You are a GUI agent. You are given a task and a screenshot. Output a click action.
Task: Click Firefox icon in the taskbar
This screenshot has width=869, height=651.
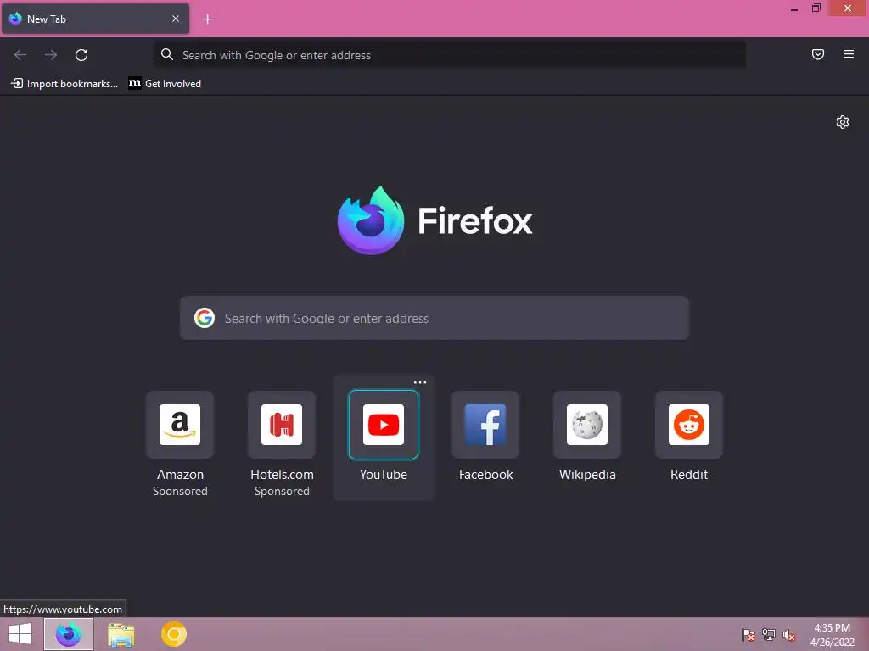(x=69, y=634)
